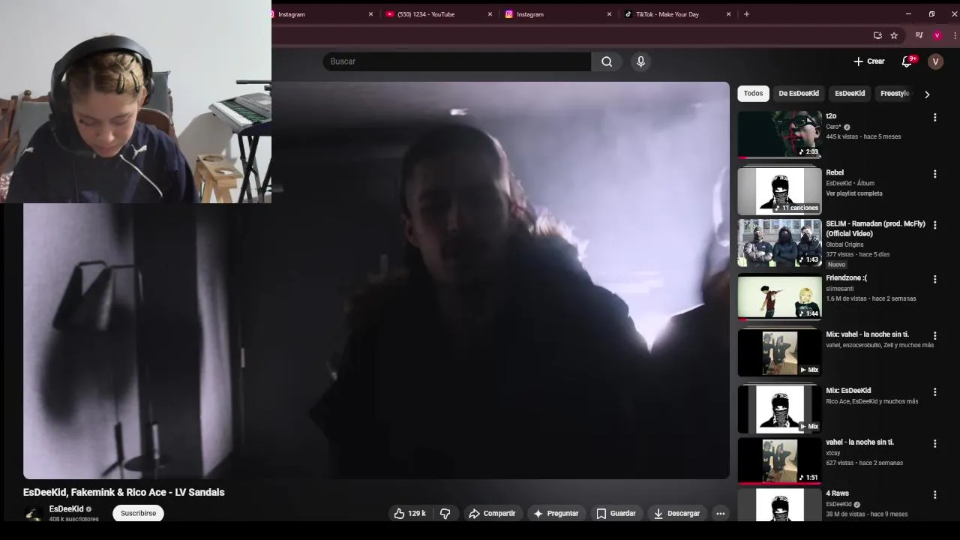Viewport: 960px width, 540px height.
Task: Select the De EsDeeKid filter chip
Action: coord(798,93)
